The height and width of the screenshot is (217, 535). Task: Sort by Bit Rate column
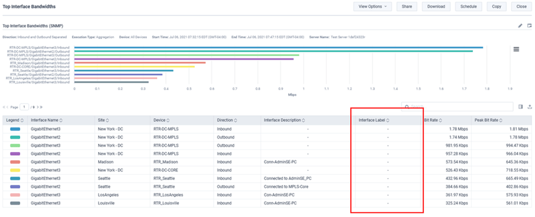click(x=433, y=120)
